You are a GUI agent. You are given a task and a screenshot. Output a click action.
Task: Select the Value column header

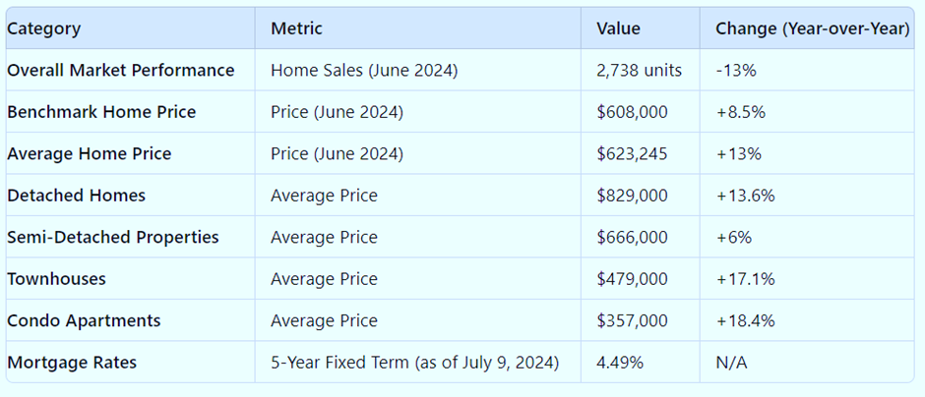click(618, 28)
